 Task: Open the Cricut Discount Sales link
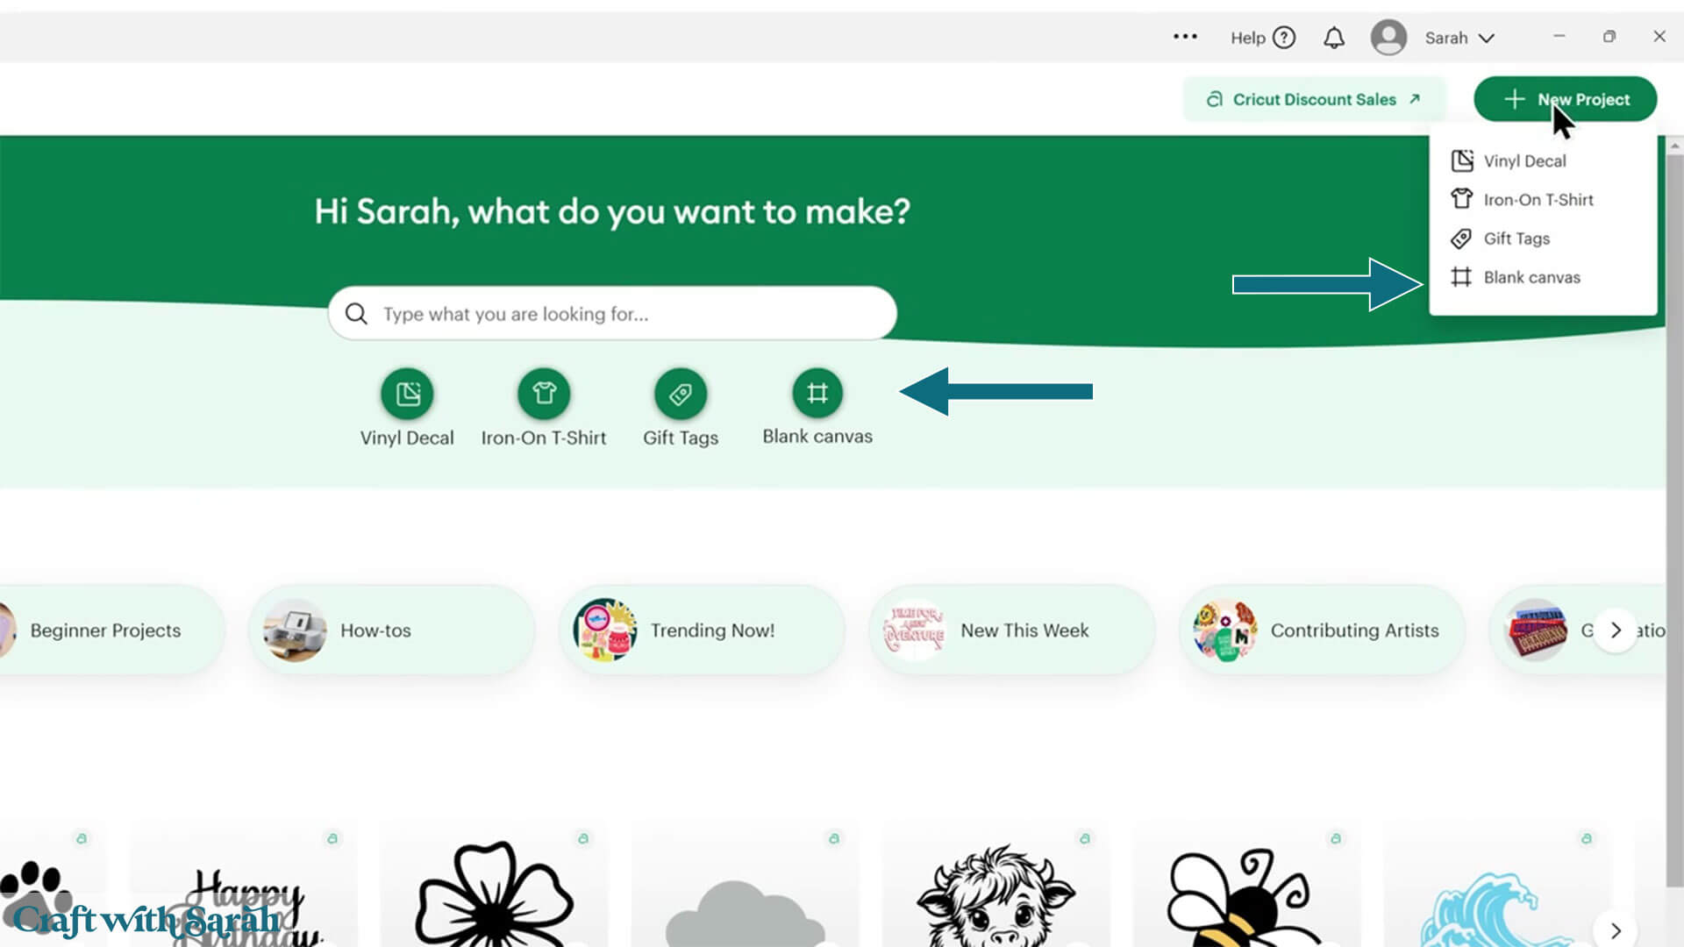click(x=1313, y=99)
